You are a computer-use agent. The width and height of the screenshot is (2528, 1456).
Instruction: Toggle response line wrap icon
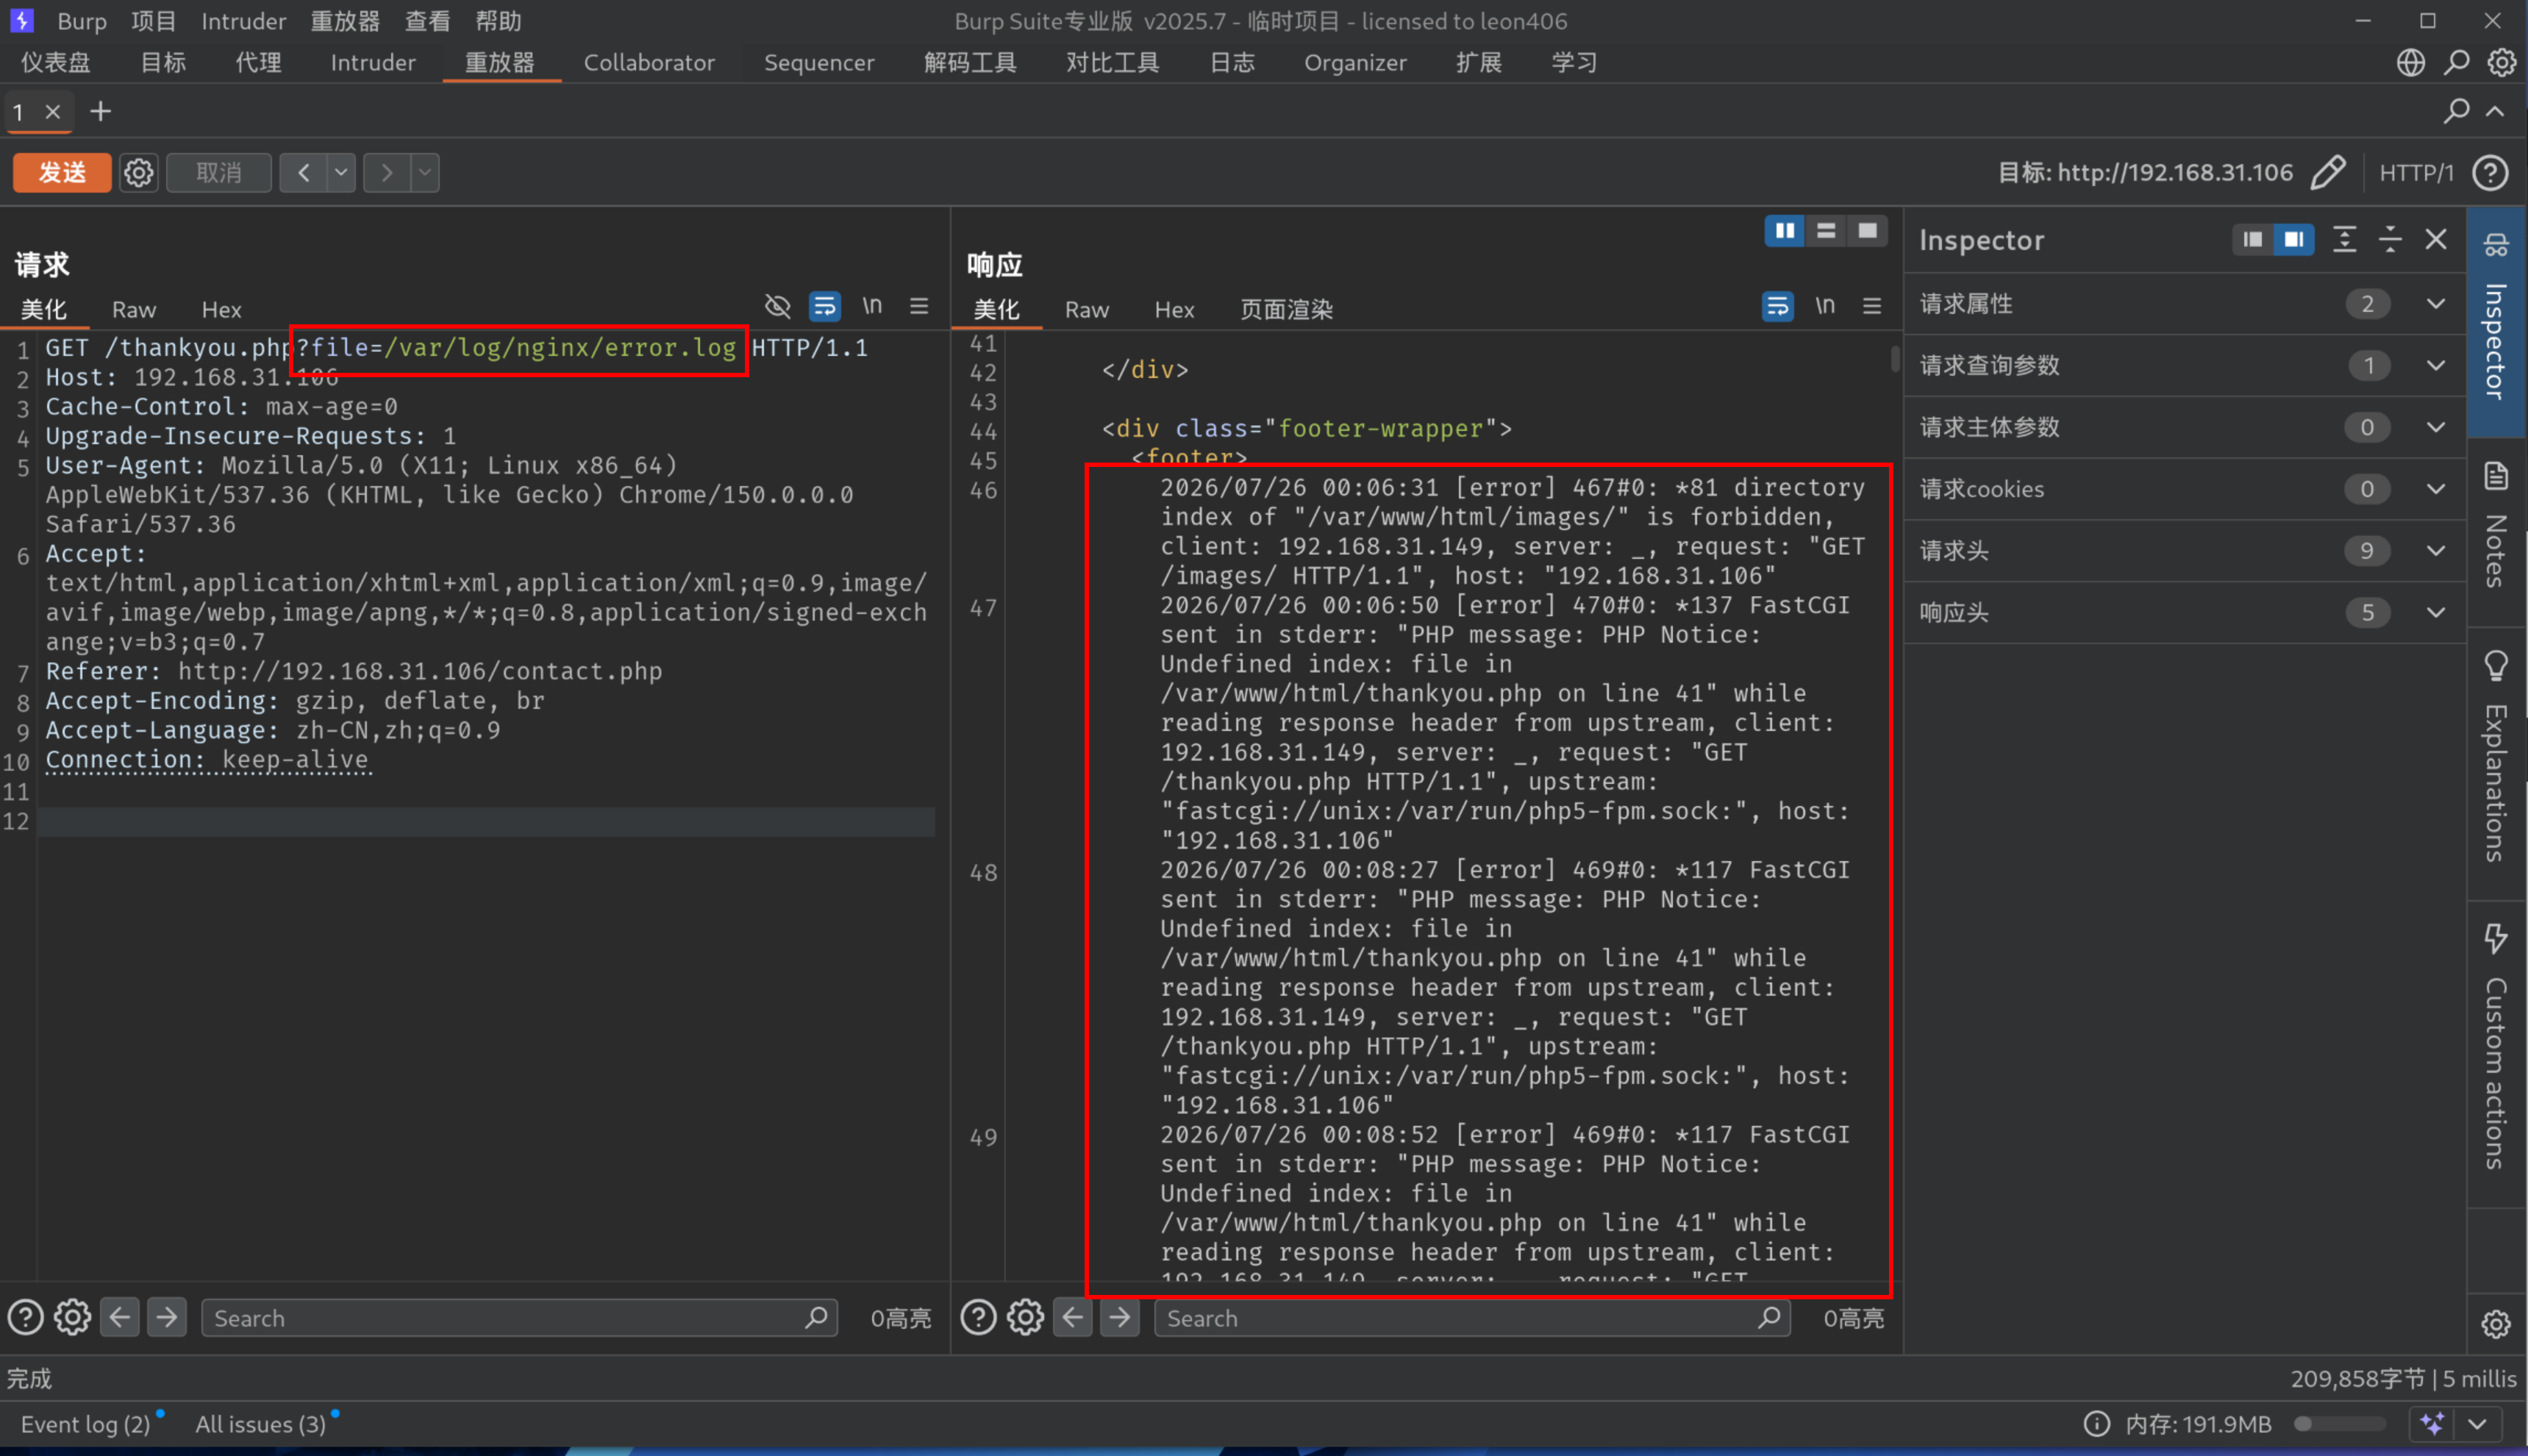(x=1777, y=306)
